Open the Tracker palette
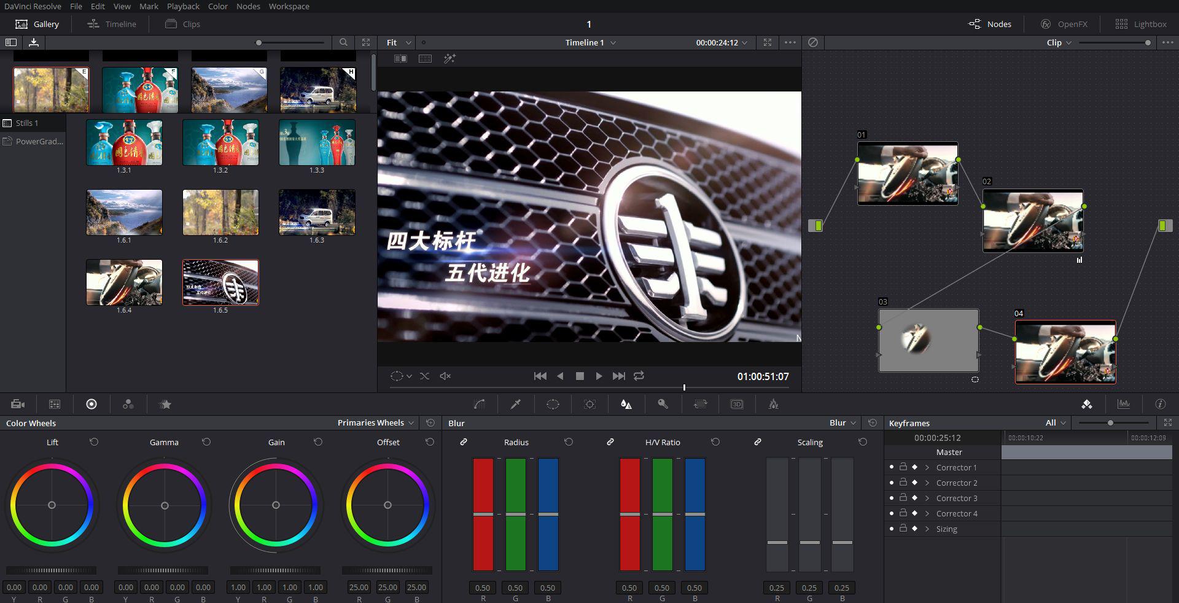This screenshot has height=603, width=1179. coord(589,404)
